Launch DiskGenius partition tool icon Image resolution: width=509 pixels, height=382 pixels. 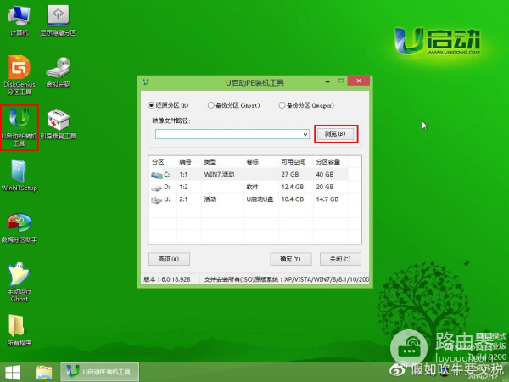pos(20,76)
